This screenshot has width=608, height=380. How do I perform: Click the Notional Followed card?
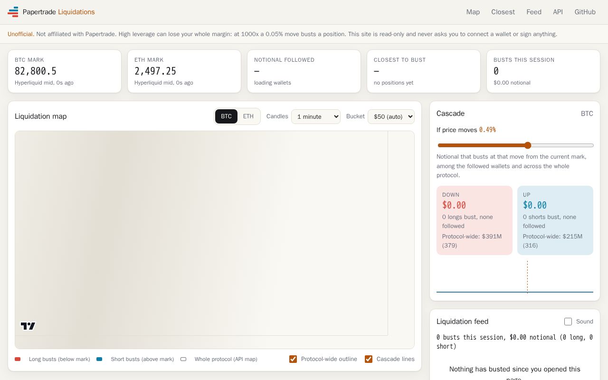(x=304, y=71)
